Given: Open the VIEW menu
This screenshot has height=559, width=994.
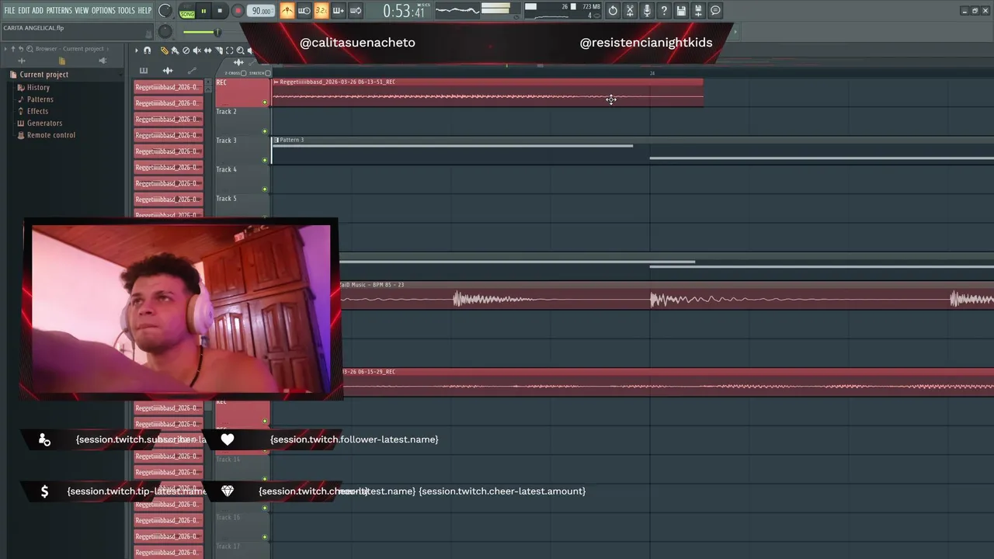Looking at the screenshot, I should tap(82, 10).
